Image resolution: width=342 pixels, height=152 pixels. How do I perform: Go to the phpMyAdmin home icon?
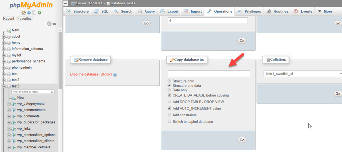[24, 13]
